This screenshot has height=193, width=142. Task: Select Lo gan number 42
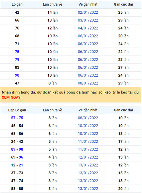point(17,12)
